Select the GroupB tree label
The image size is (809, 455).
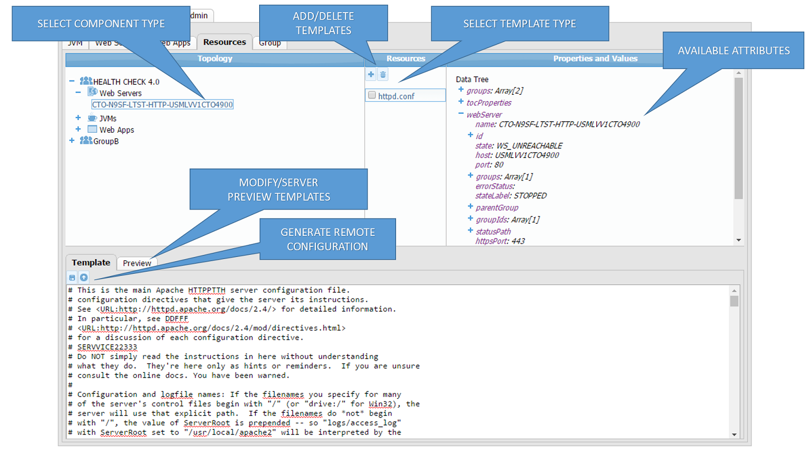(x=106, y=141)
